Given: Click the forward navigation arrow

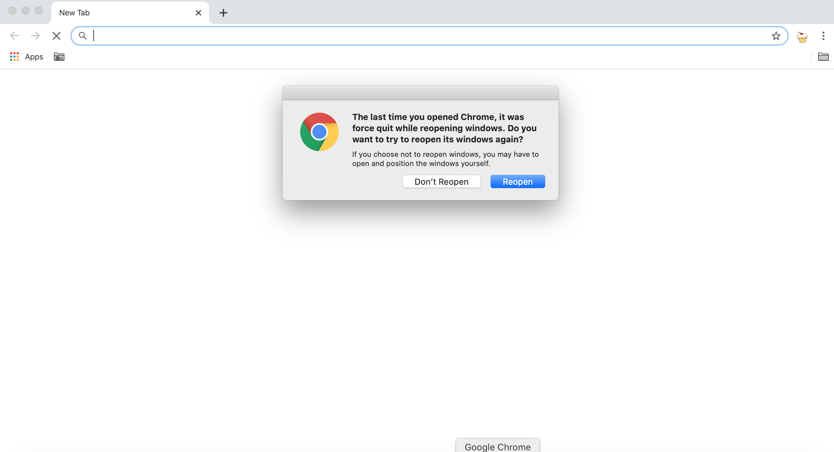Looking at the screenshot, I should point(35,36).
